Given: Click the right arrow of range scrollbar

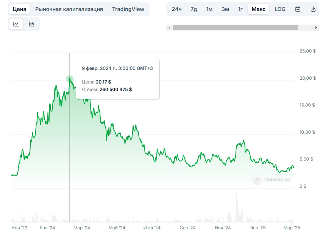Looking at the screenshot, I should click(316, 28).
